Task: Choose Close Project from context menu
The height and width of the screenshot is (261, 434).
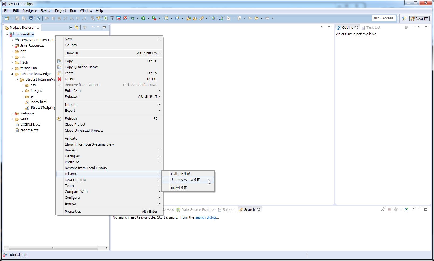Action: [x=109, y=125]
